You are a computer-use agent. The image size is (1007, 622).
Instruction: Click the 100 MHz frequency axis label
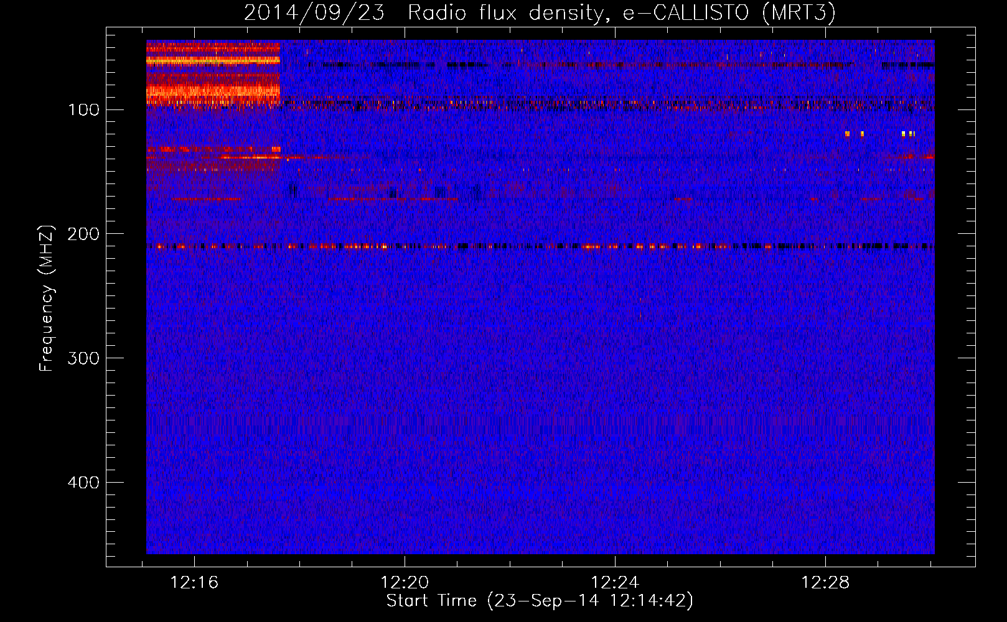[83, 110]
